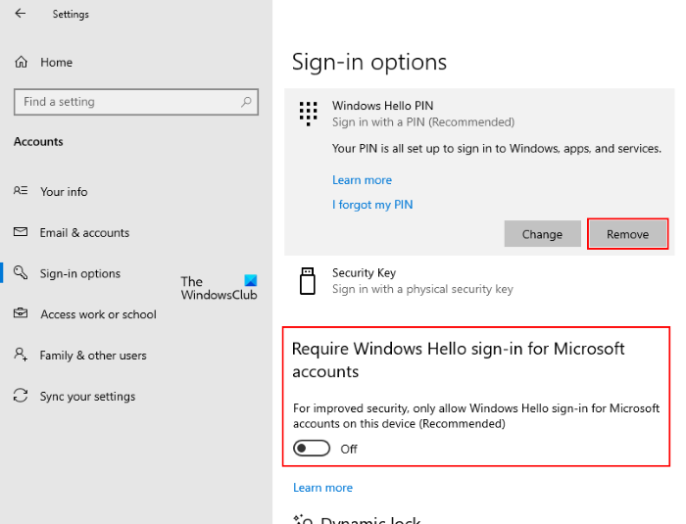
Task: Select Sign-in options in sidebar
Action: (x=80, y=274)
